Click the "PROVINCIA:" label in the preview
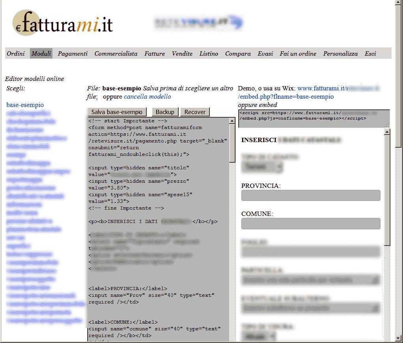 pyautogui.click(x=261, y=186)
